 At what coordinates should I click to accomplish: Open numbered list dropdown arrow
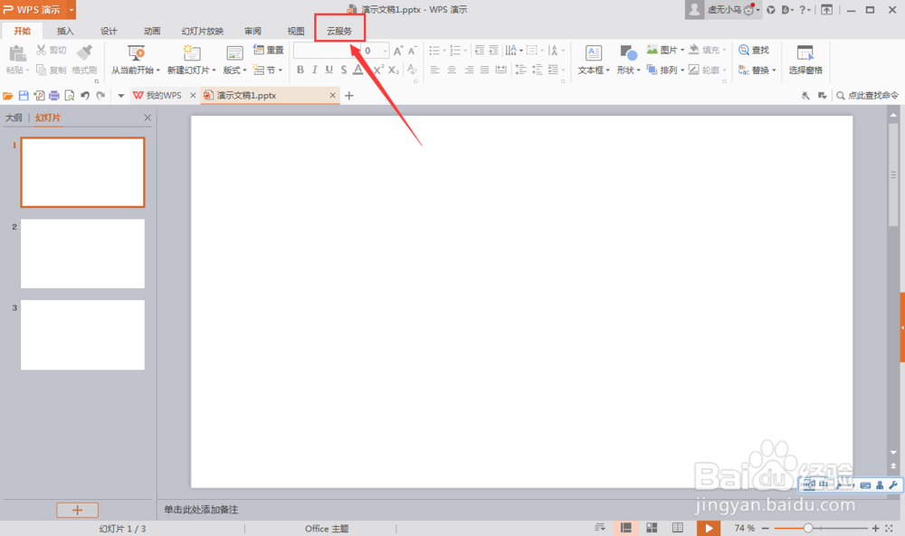[x=465, y=51]
